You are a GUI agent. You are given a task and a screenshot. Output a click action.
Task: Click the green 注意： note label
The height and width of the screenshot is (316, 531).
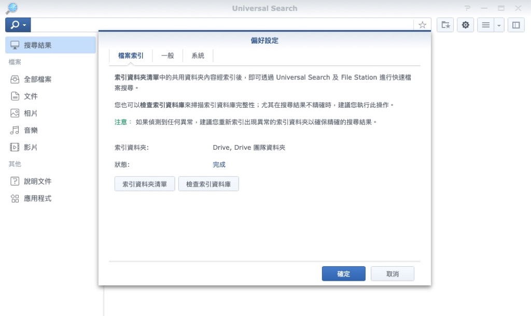[123, 122]
